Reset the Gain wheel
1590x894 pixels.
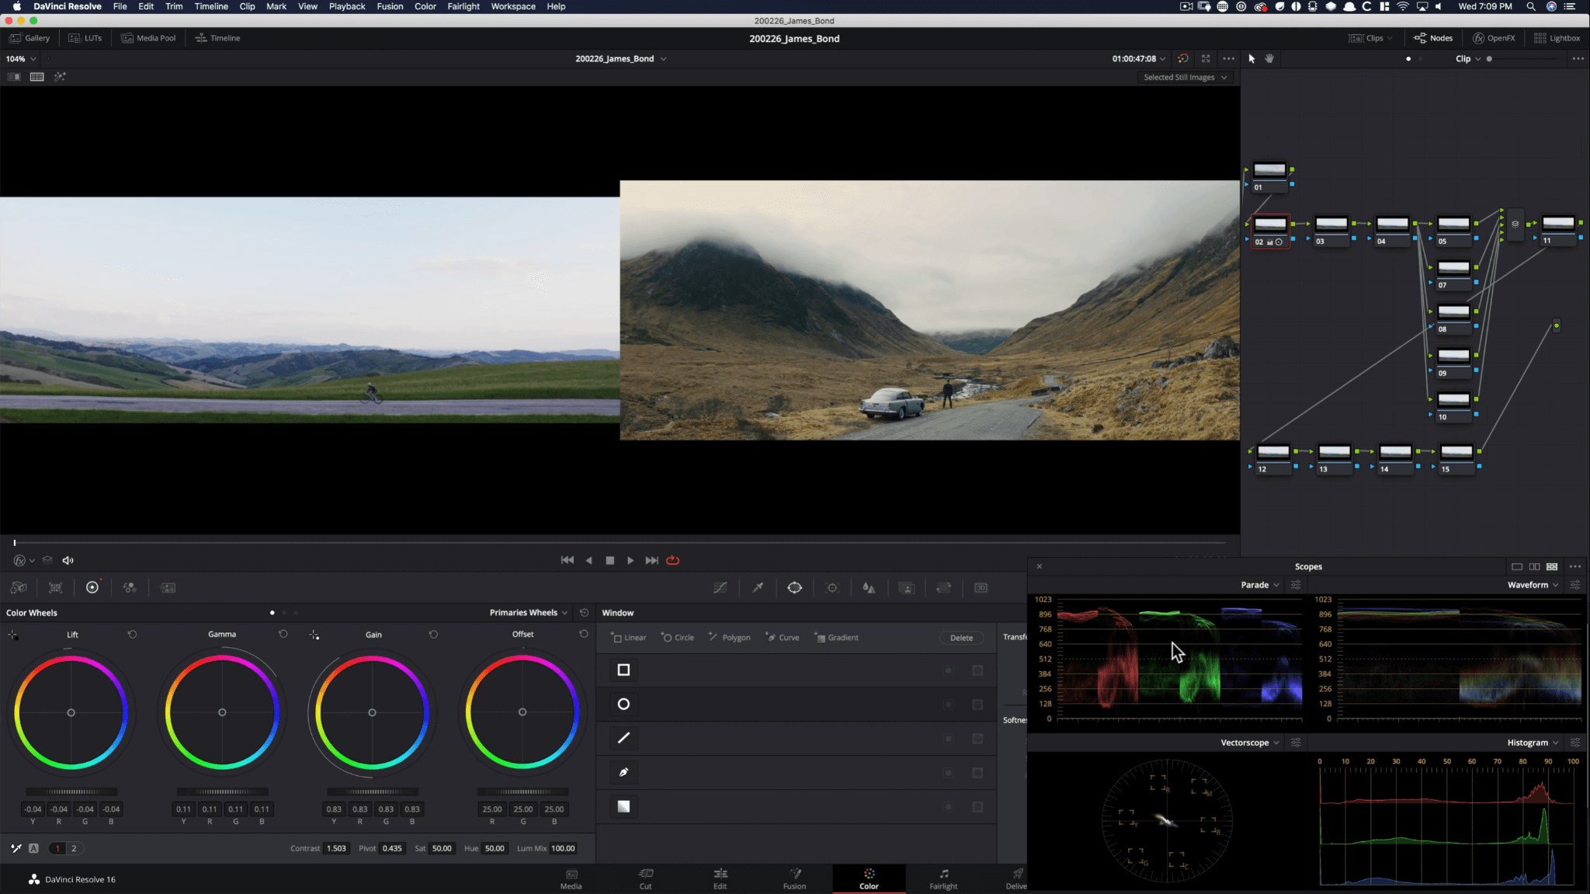[433, 635]
